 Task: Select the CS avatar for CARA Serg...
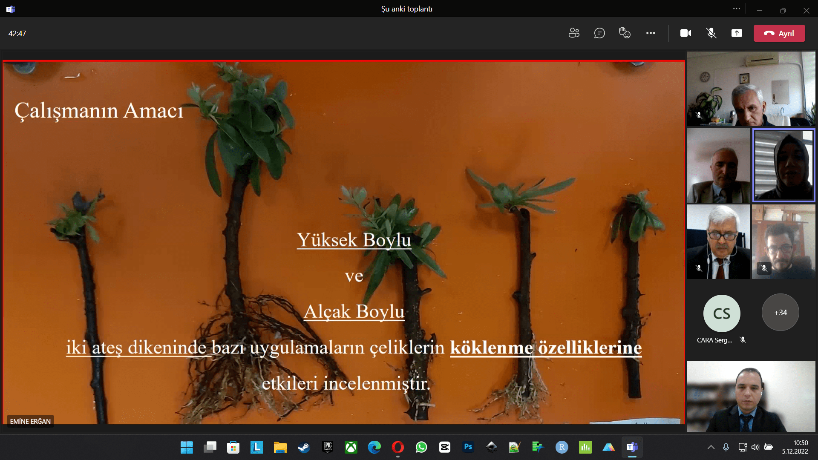tap(722, 313)
